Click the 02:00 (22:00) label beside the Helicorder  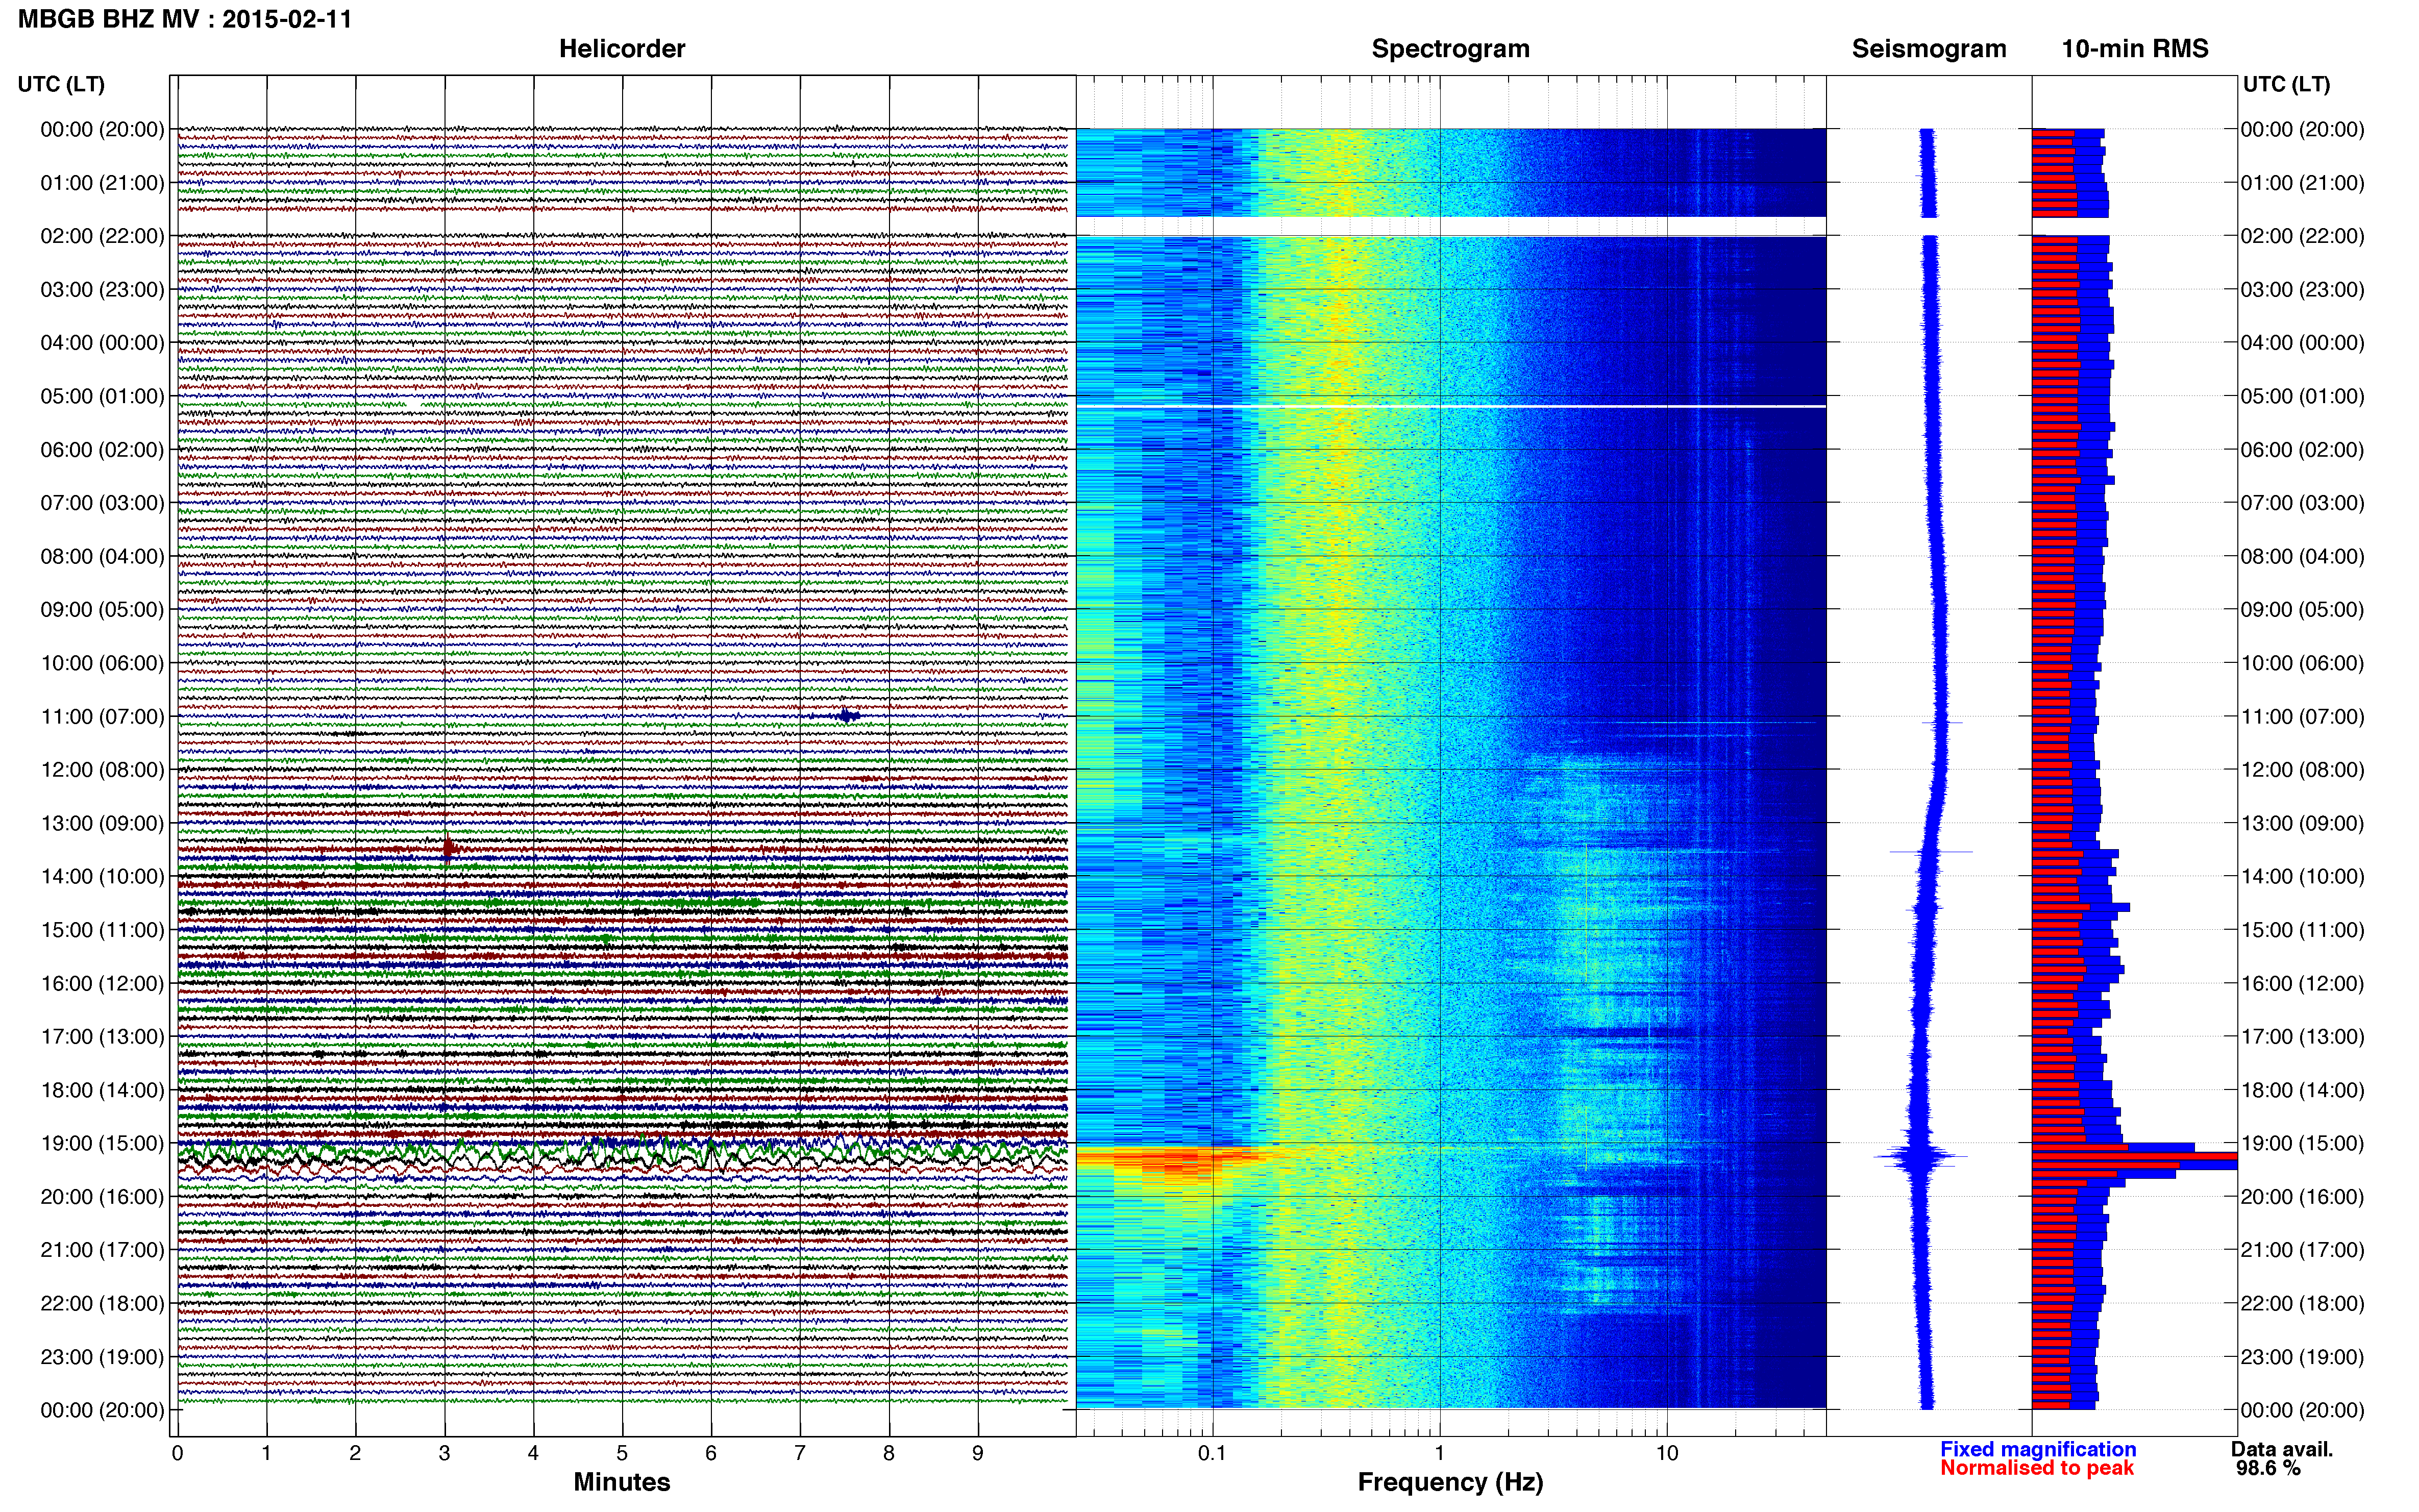tap(102, 236)
